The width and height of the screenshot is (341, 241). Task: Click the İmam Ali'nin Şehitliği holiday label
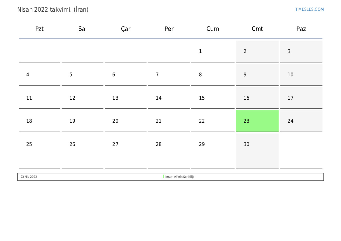(x=180, y=177)
